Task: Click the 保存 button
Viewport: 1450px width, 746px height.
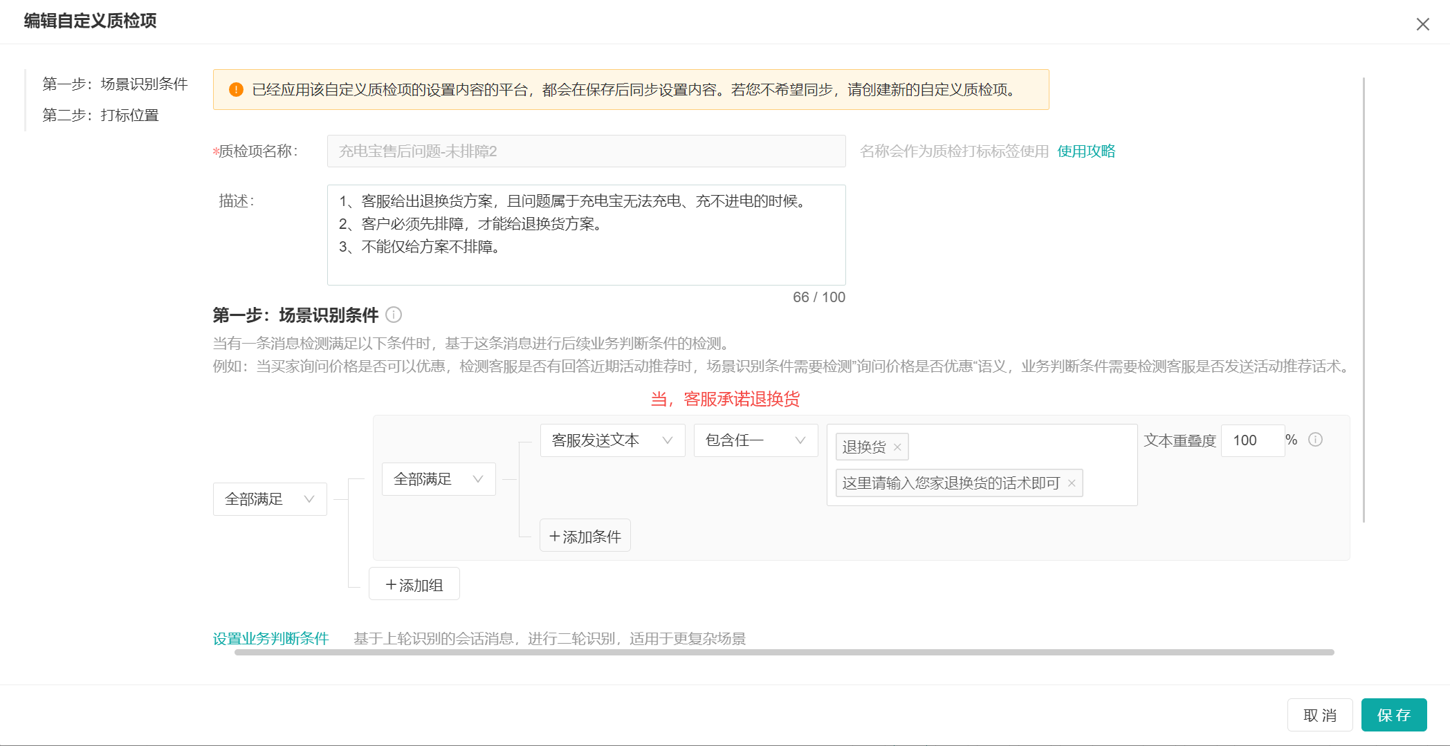Action: pyautogui.click(x=1394, y=715)
